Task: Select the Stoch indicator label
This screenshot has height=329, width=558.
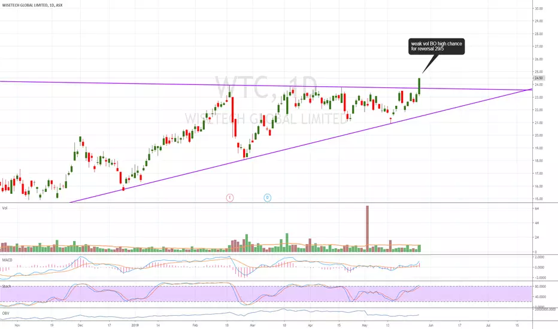Action: click(7, 286)
